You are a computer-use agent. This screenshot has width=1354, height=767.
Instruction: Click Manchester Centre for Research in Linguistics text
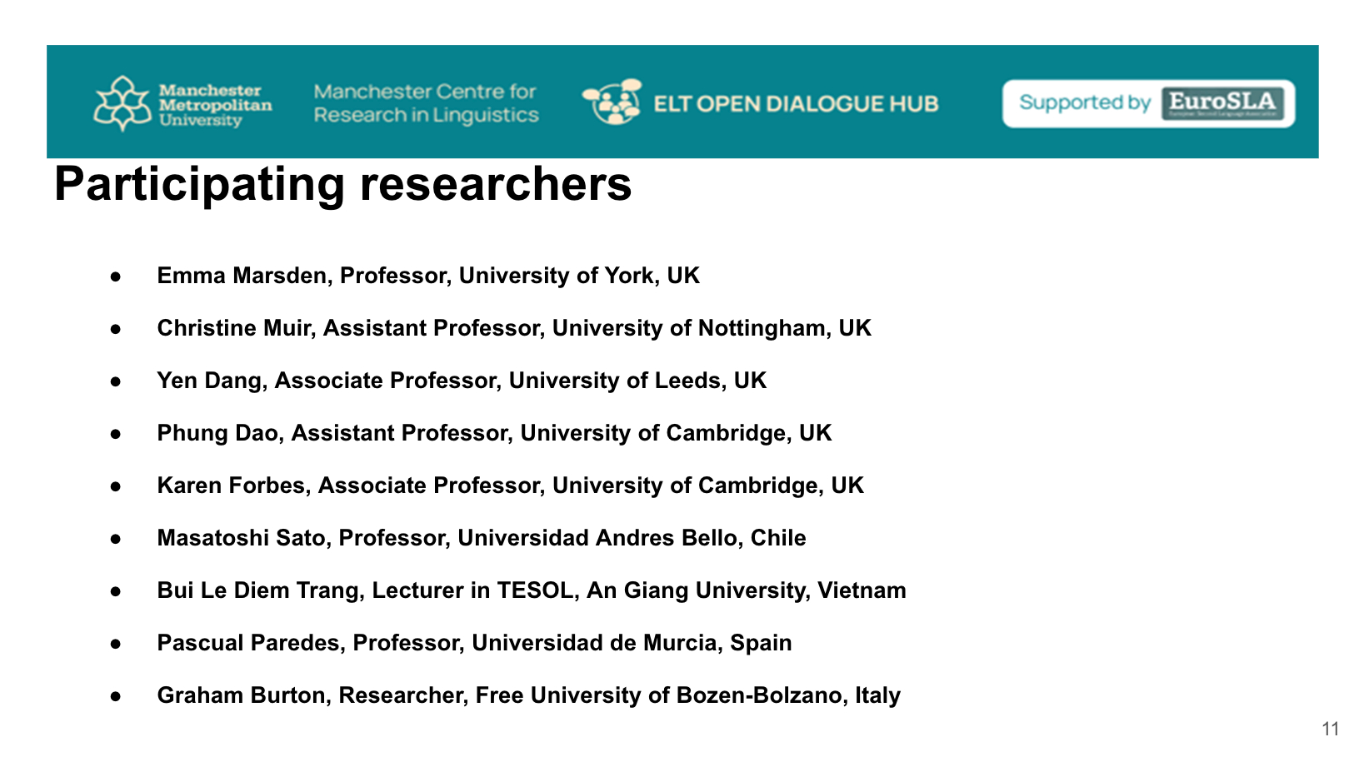[x=426, y=103]
